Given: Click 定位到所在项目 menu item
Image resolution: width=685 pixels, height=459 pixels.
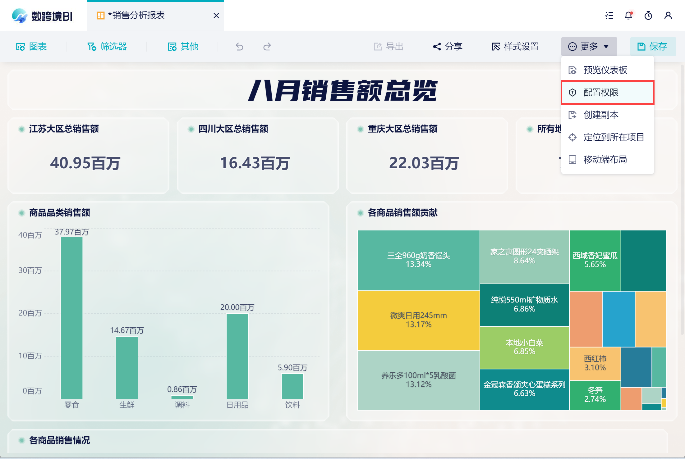Looking at the screenshot, I should tap(614, 137).
